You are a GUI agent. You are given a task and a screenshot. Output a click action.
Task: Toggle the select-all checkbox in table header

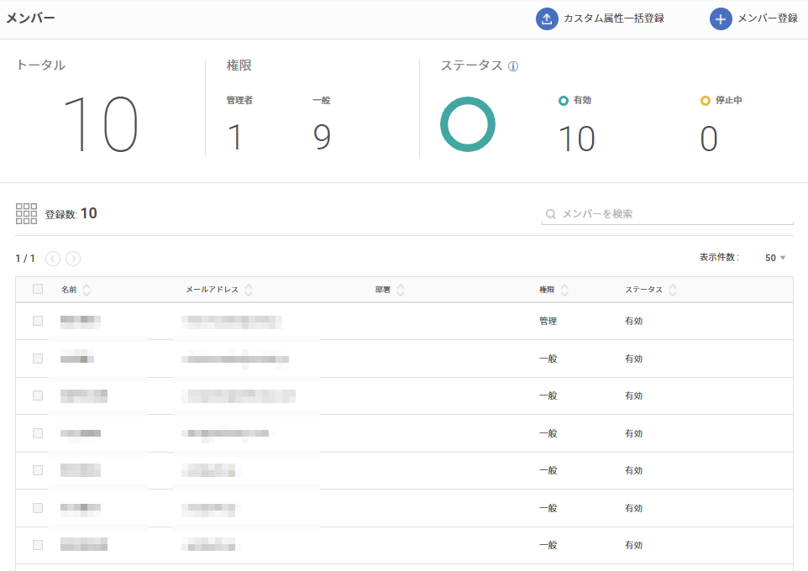(x=38, y=289)
